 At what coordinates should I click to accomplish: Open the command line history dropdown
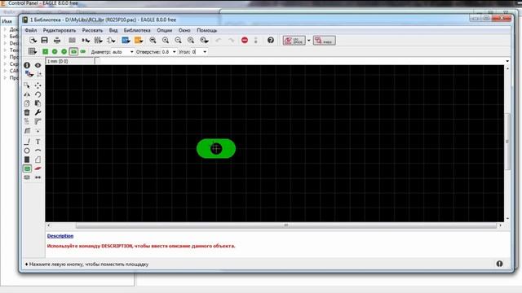(507, 61)
